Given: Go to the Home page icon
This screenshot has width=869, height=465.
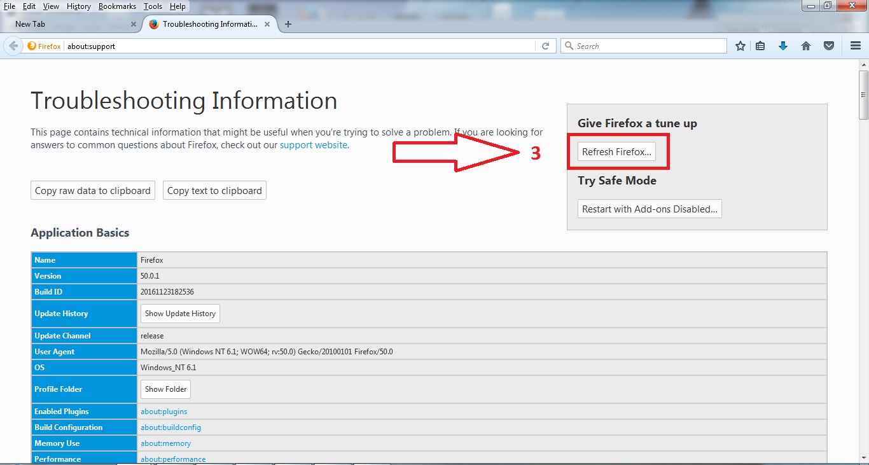Looking at the screenshot, I should 806,46.
